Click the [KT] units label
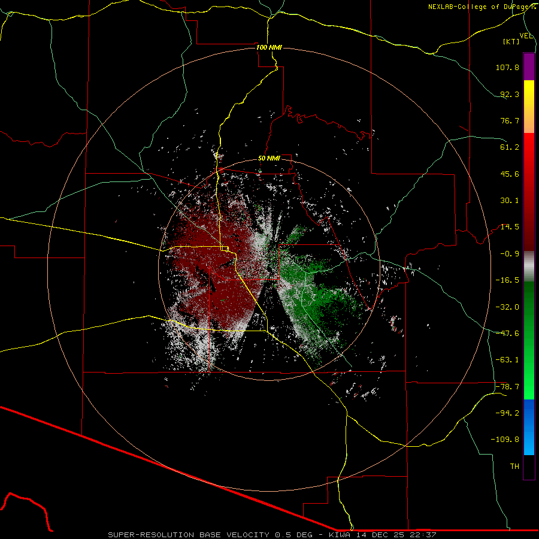 point(511,41)
